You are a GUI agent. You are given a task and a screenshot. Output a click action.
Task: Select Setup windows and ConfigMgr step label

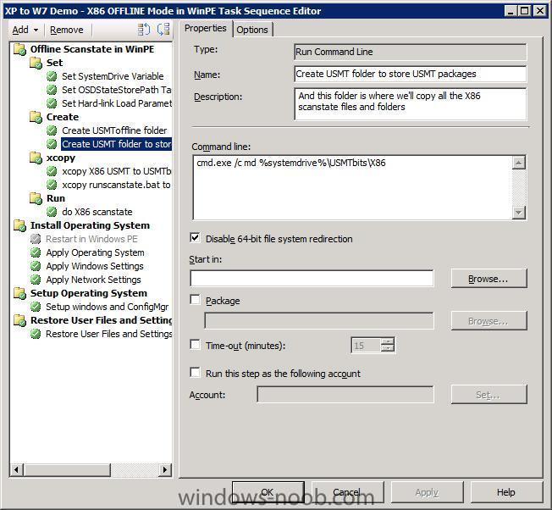[107, 307]
